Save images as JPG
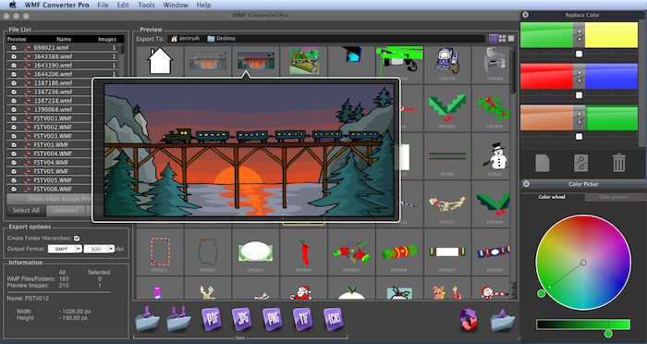Screen dimensions: 647x344 pyautogui.click(x=242, y=319)
